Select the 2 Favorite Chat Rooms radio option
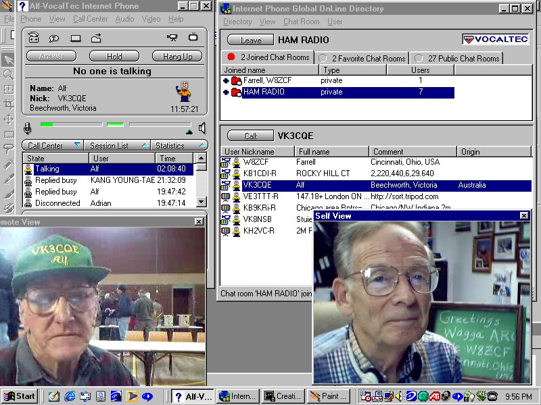Viewport: 541px width, 405px height. pyautogui.click(x=323, y=58)
